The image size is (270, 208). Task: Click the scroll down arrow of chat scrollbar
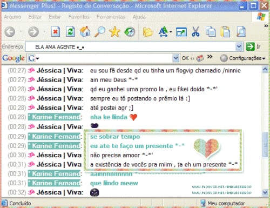(265, 192)
